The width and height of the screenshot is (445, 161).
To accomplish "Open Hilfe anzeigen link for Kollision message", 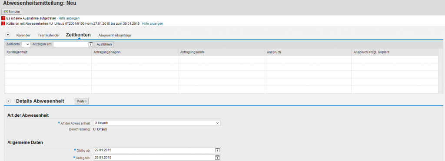I will 153,23.
